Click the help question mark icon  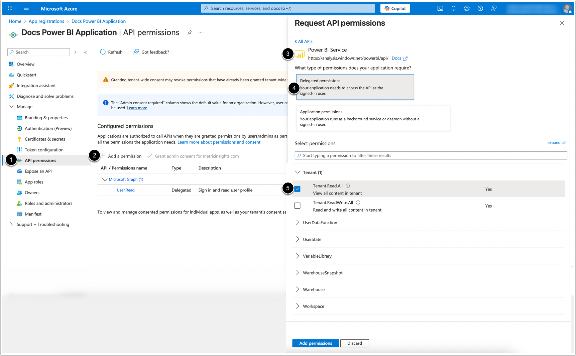pyautogui.click(x=480, y=8)
